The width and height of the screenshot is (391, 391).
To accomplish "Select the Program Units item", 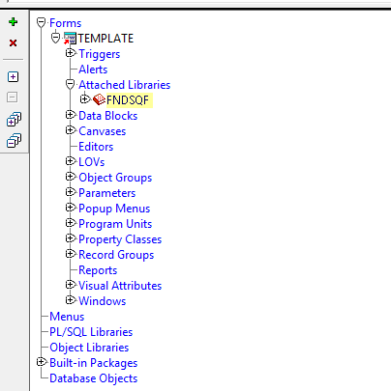I will tap(115, 224).
